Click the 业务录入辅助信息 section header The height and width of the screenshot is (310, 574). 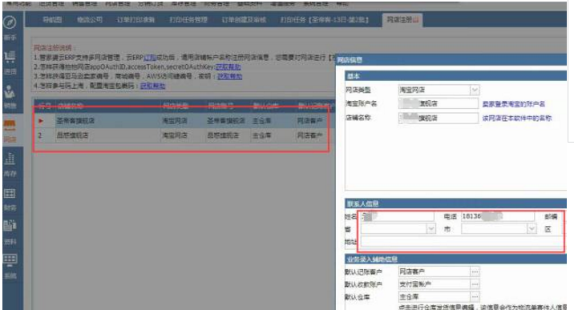(456, 260)
